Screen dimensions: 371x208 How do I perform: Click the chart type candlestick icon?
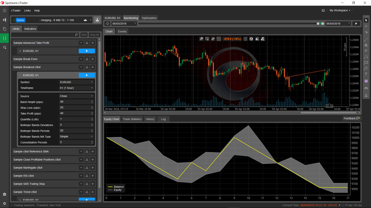(213, 39)
